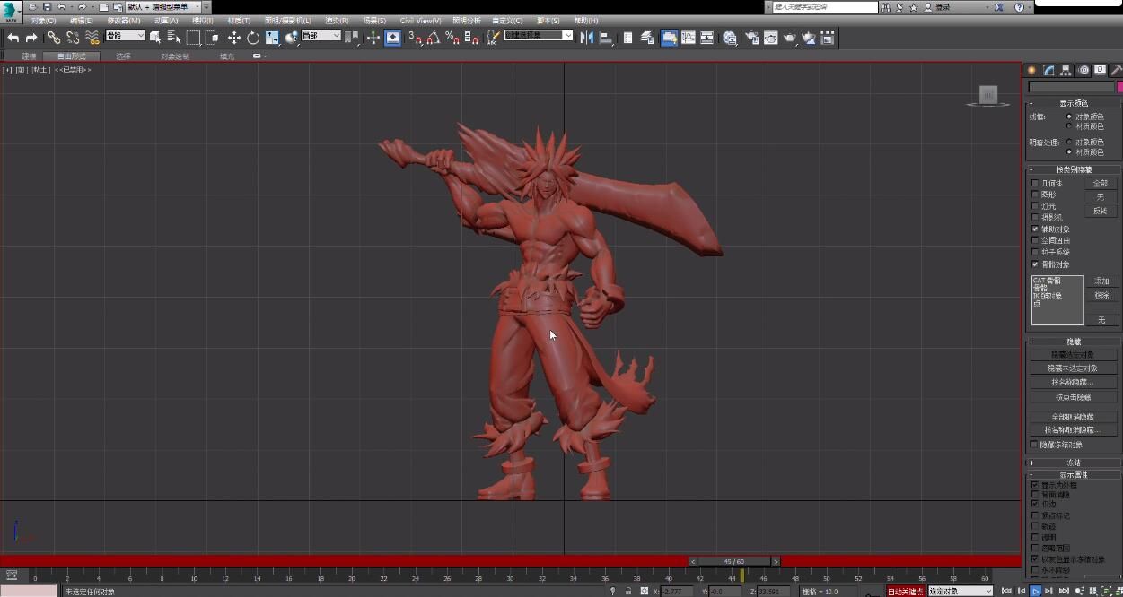Open the selection filter dropdown

click(125, 36)
